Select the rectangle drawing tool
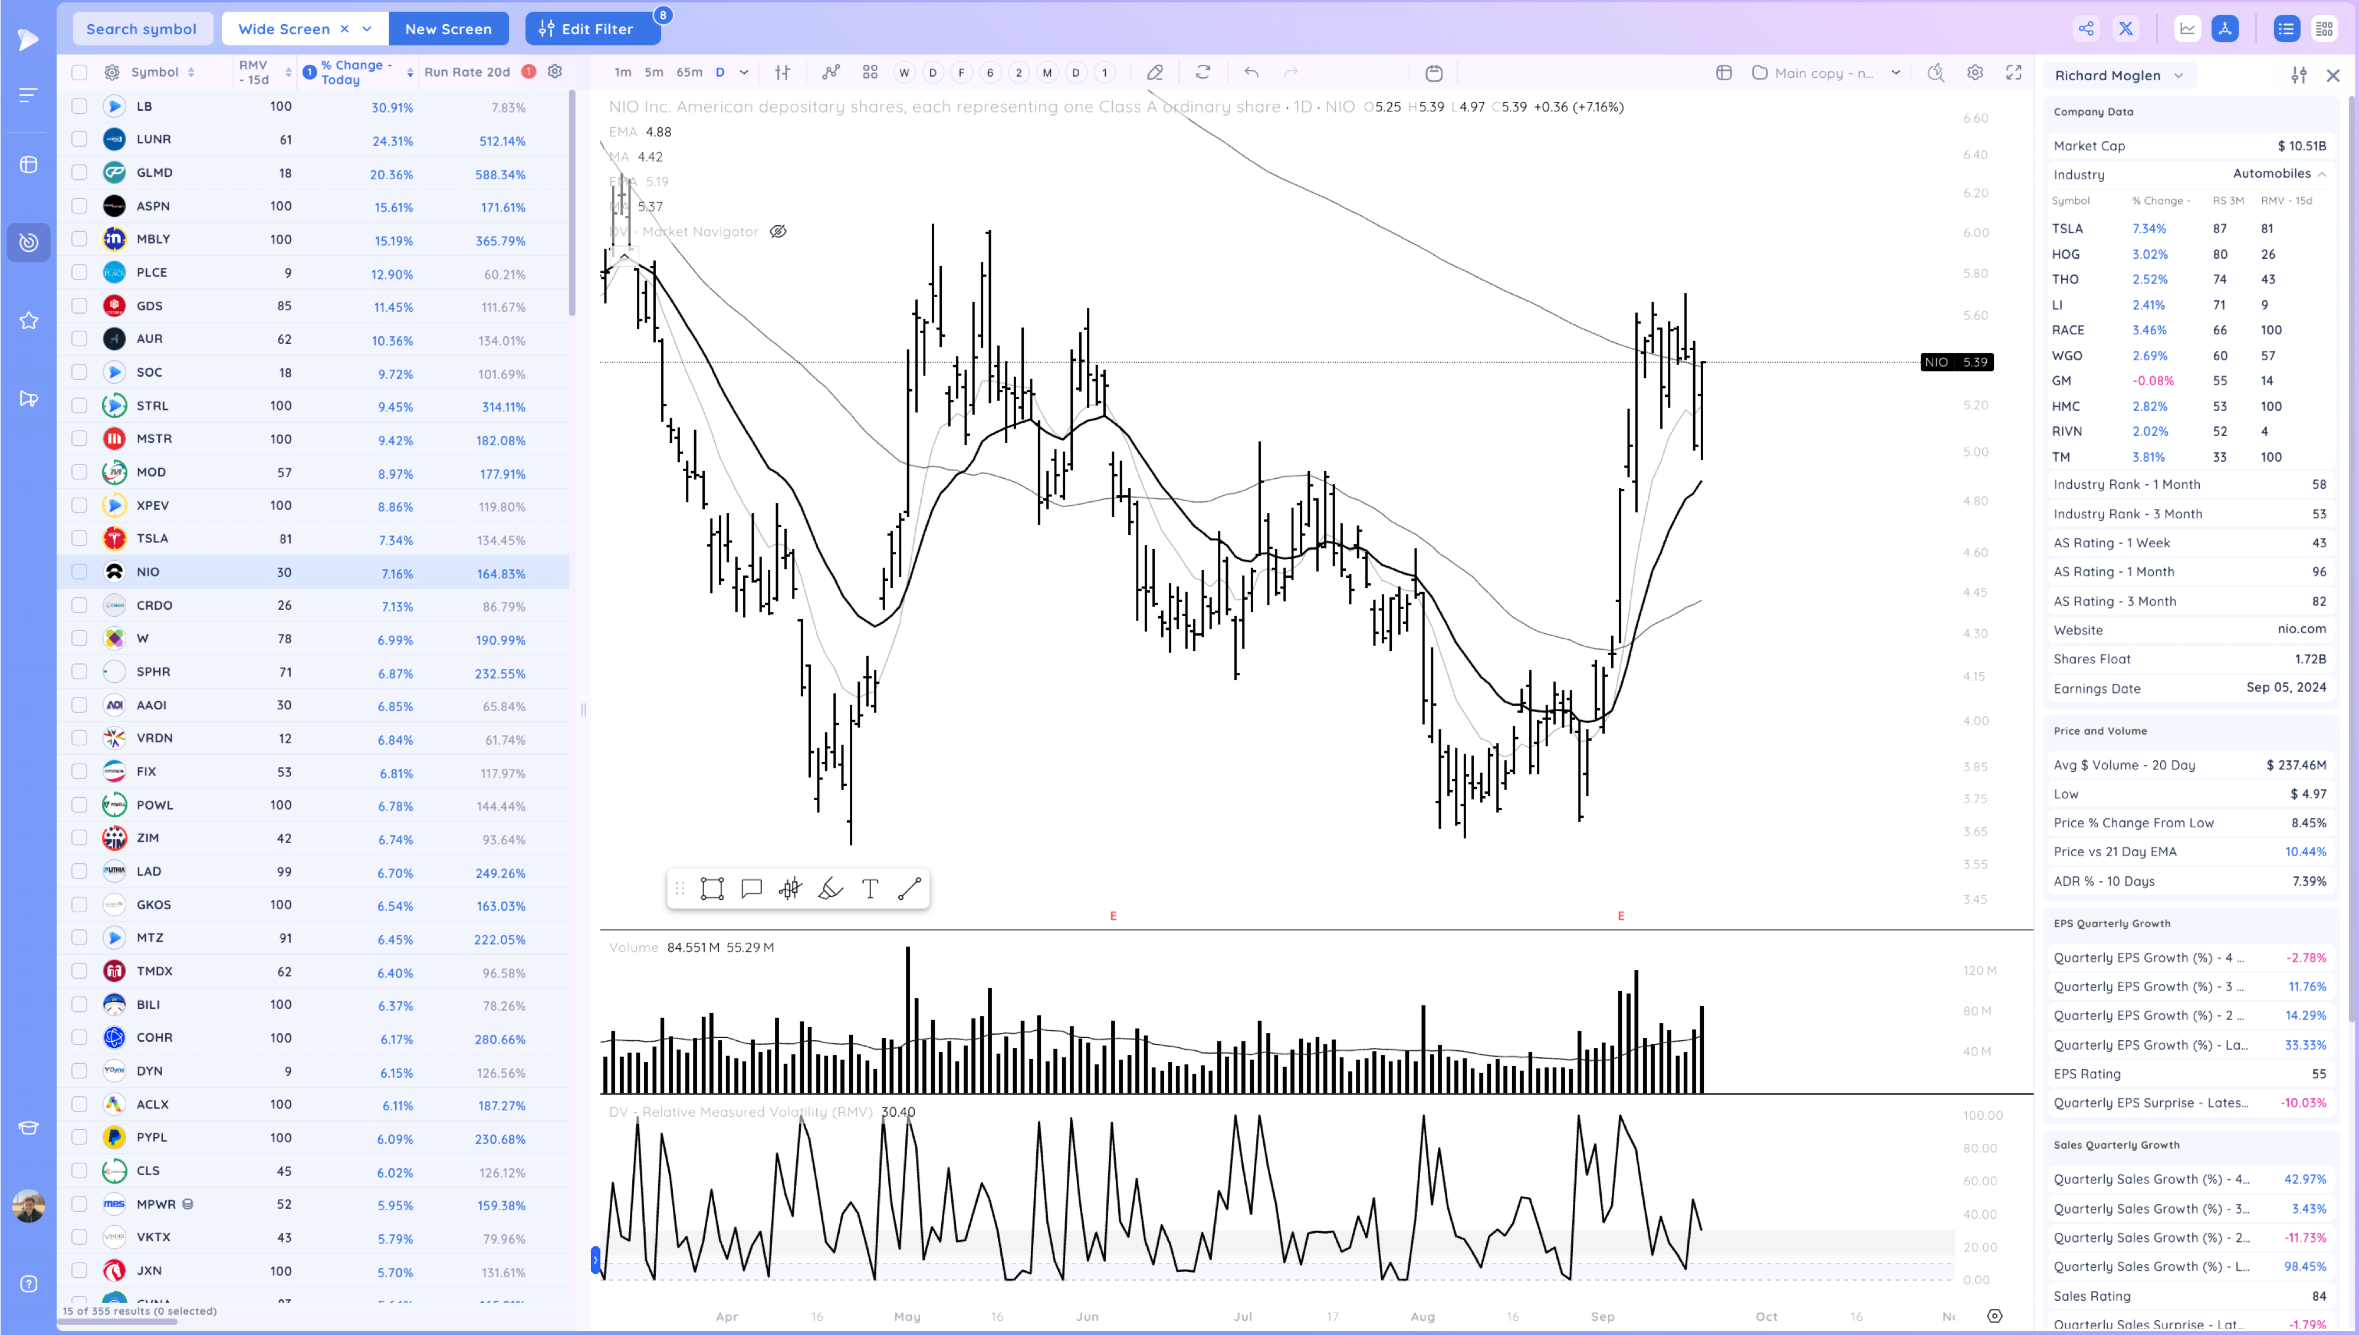The image size is (2359, 1335). (x=711, y=889)
